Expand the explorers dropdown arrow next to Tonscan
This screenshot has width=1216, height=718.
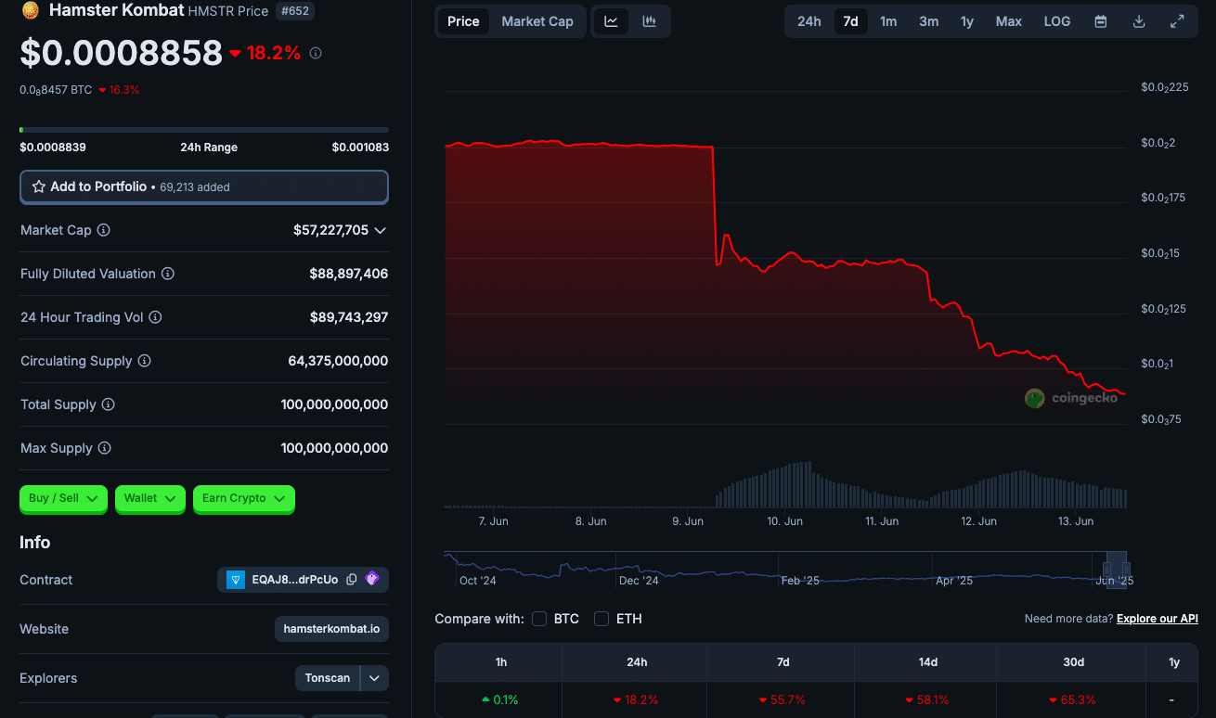coord(374,678)
